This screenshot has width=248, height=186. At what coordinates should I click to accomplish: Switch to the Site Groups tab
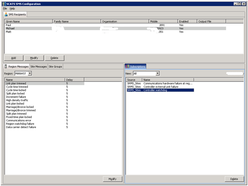point(55,67)
